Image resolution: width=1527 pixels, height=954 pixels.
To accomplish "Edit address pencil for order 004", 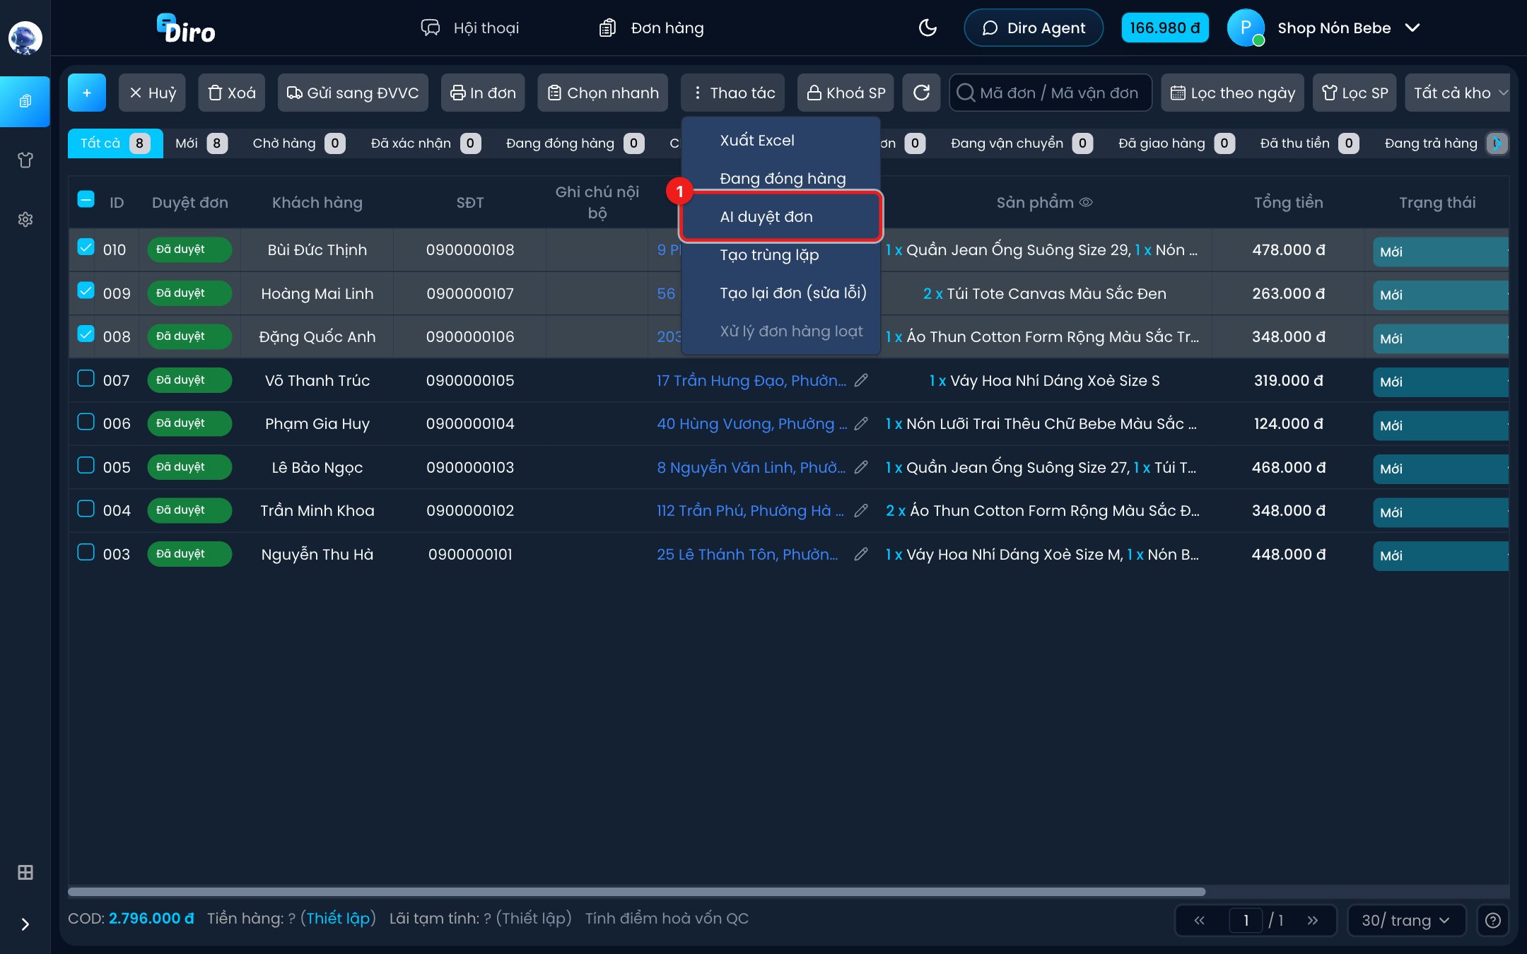I will click(861, 510).
